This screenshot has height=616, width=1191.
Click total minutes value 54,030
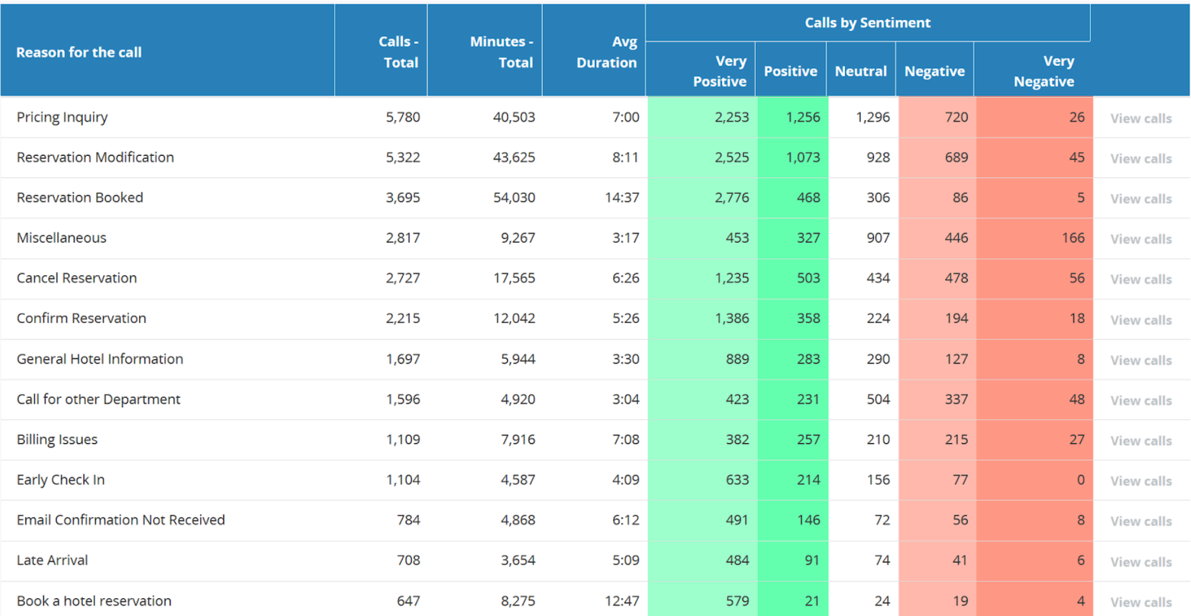(x=514, y=198)
